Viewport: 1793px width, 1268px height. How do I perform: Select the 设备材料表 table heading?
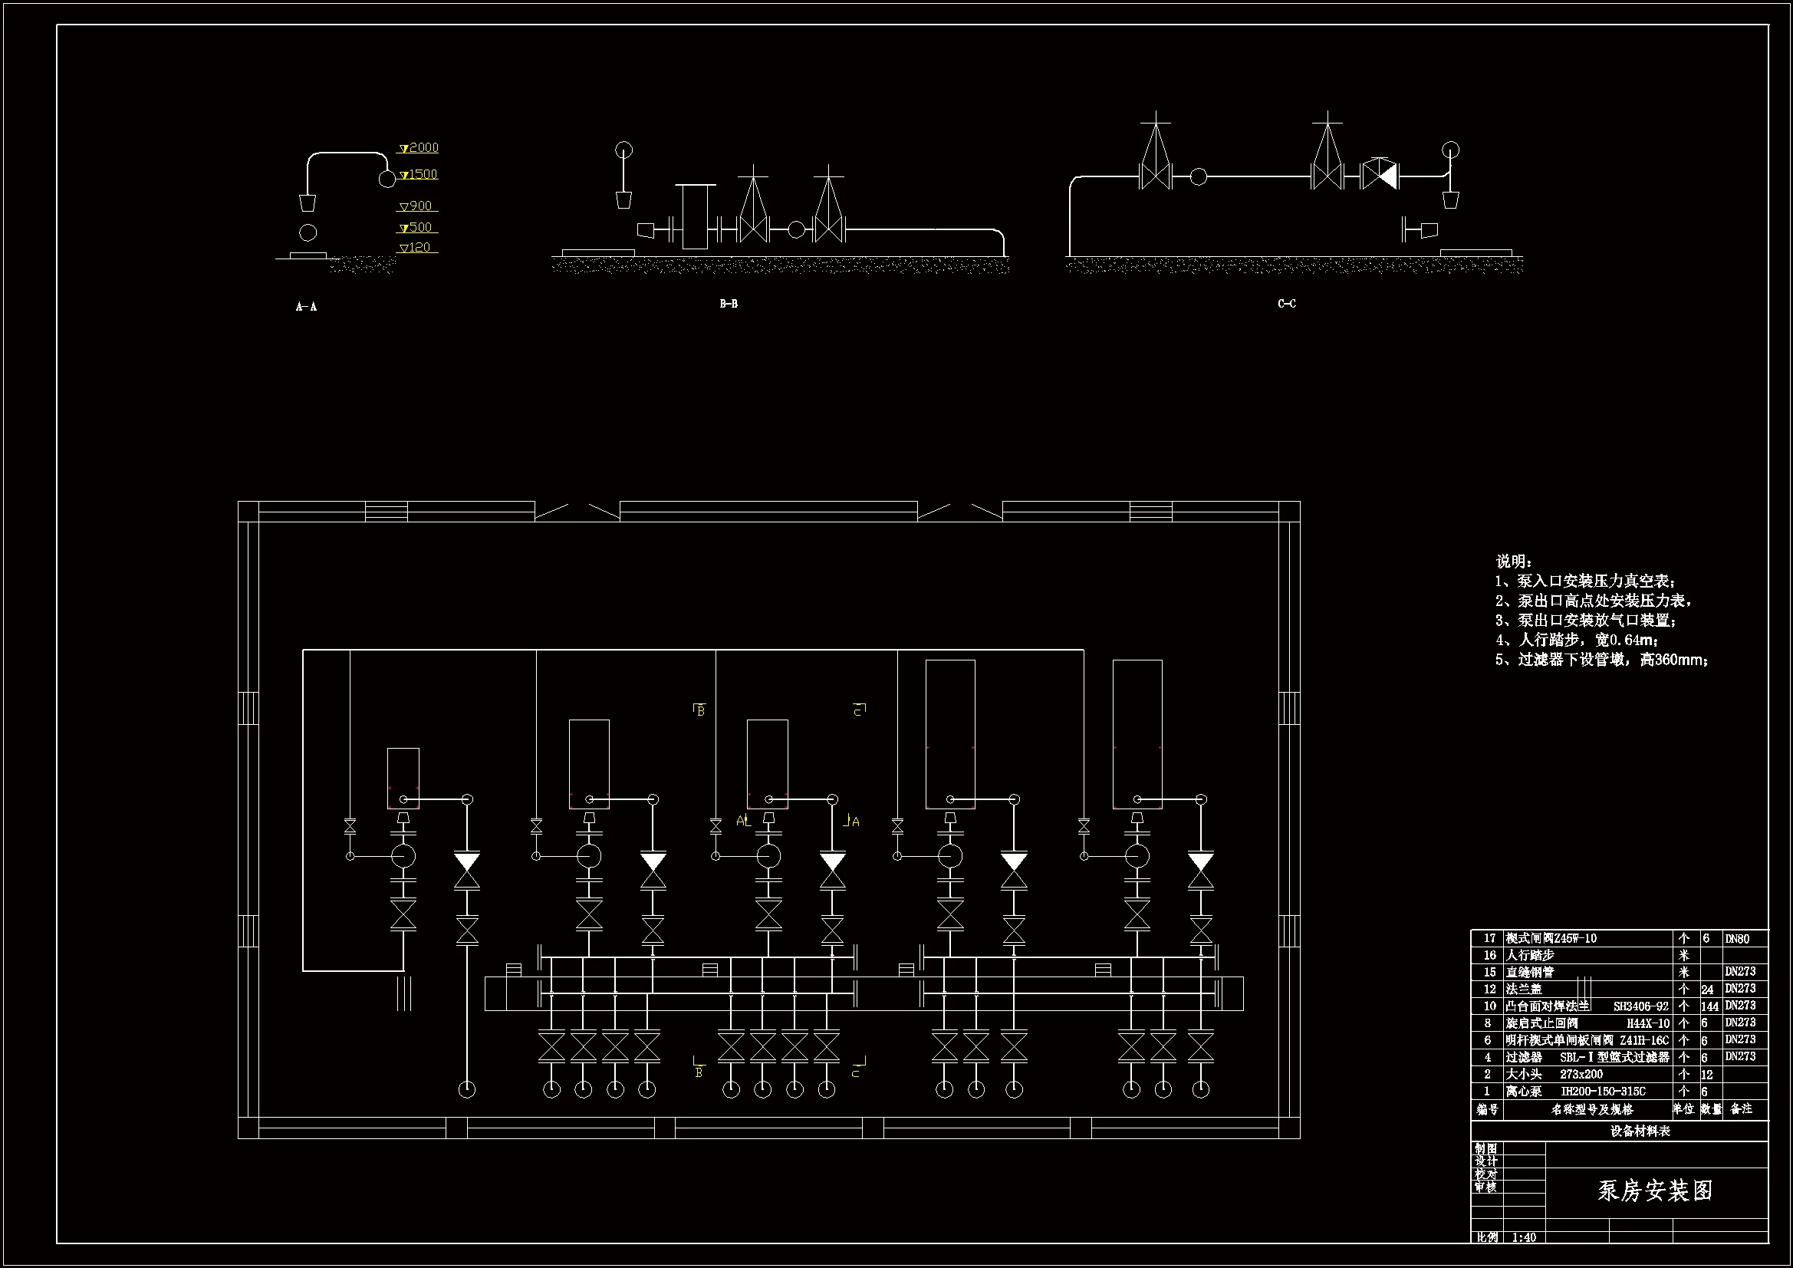pyautogui.click(x=1640, y=1131)
